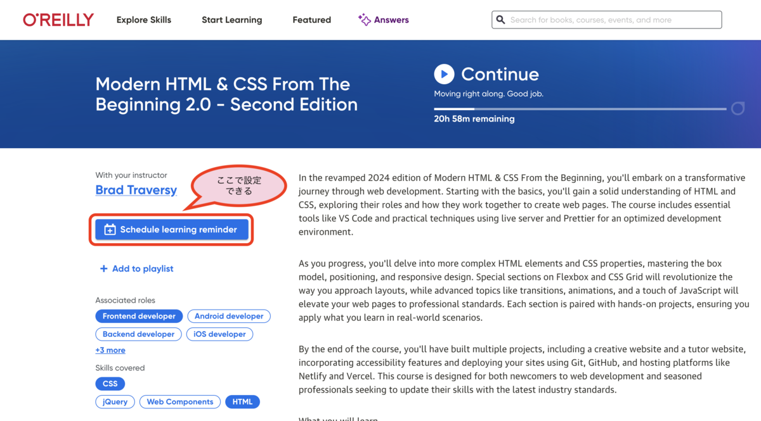761x421 pixels.
Task: Click the plus icon beside Add to playlist
Action: 103,268
